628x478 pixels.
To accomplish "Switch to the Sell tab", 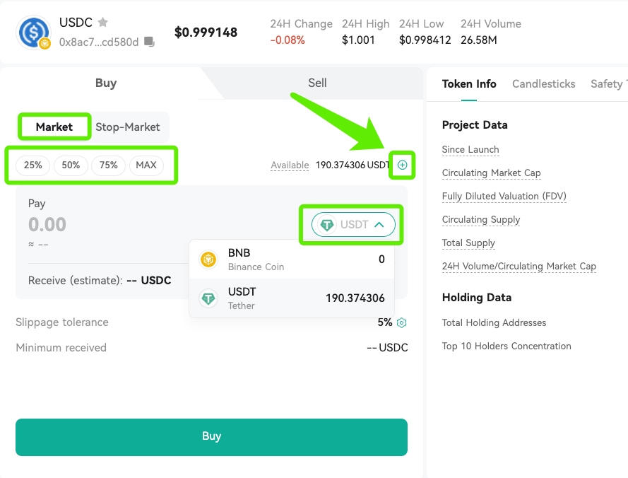I will point(317,83).
